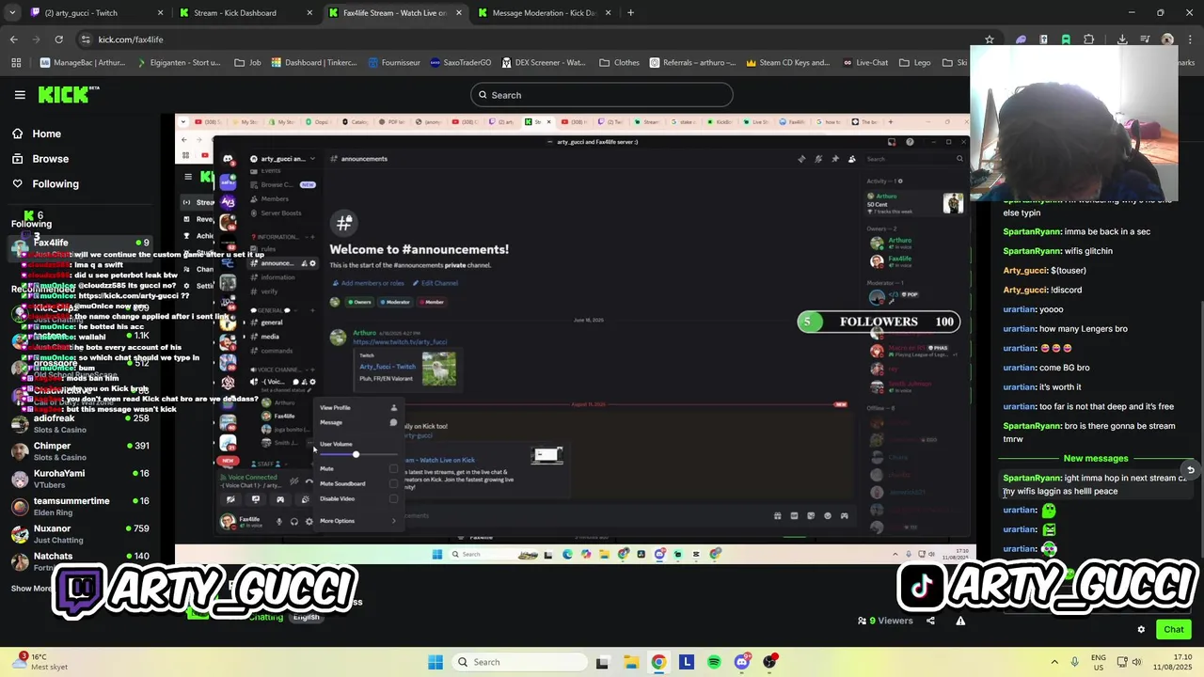Reload the current browser page
This screenshot has height=677, width=1204.
tap(58, 39)
